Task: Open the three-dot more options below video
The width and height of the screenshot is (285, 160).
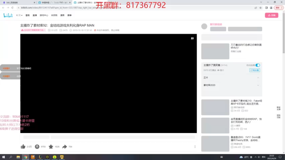Action: [195, 146]
